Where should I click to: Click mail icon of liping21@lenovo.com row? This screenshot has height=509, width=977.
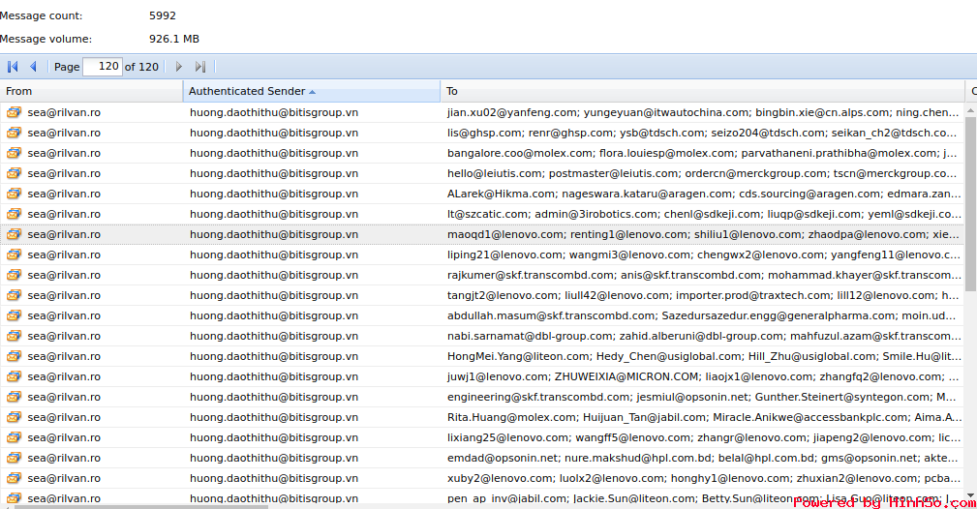coord(14,254)
